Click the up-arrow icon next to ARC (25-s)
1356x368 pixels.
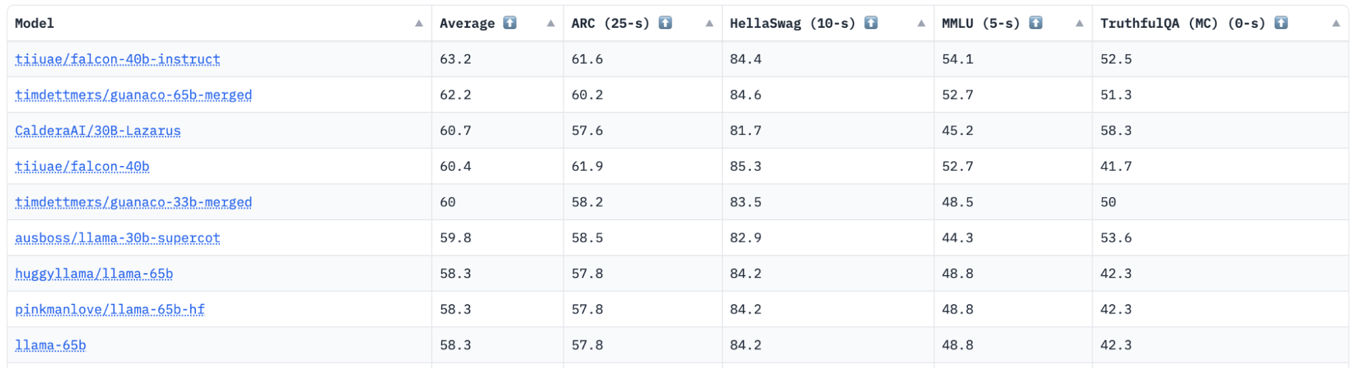(x=665, y=23)
